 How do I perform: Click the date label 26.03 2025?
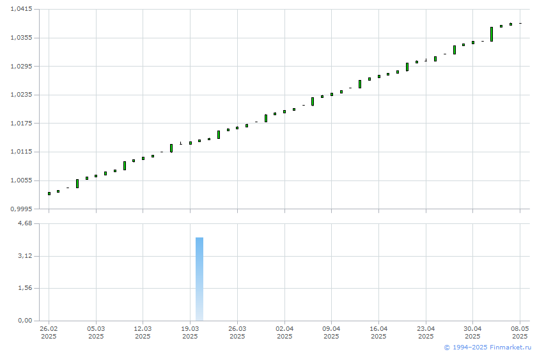237,332
